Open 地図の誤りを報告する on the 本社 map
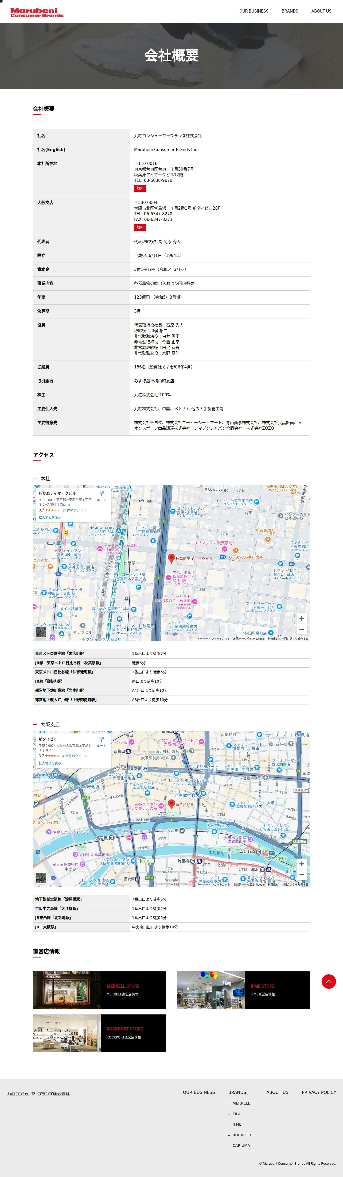343x1177 pixels. [295, 639]
